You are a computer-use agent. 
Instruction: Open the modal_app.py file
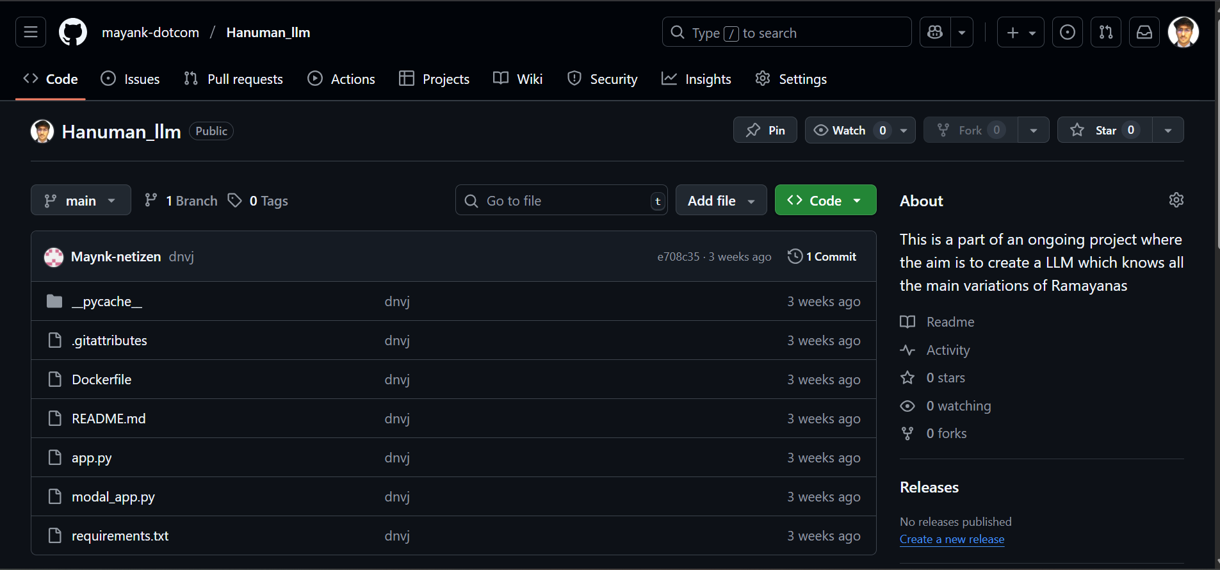(x=113, y=497)
